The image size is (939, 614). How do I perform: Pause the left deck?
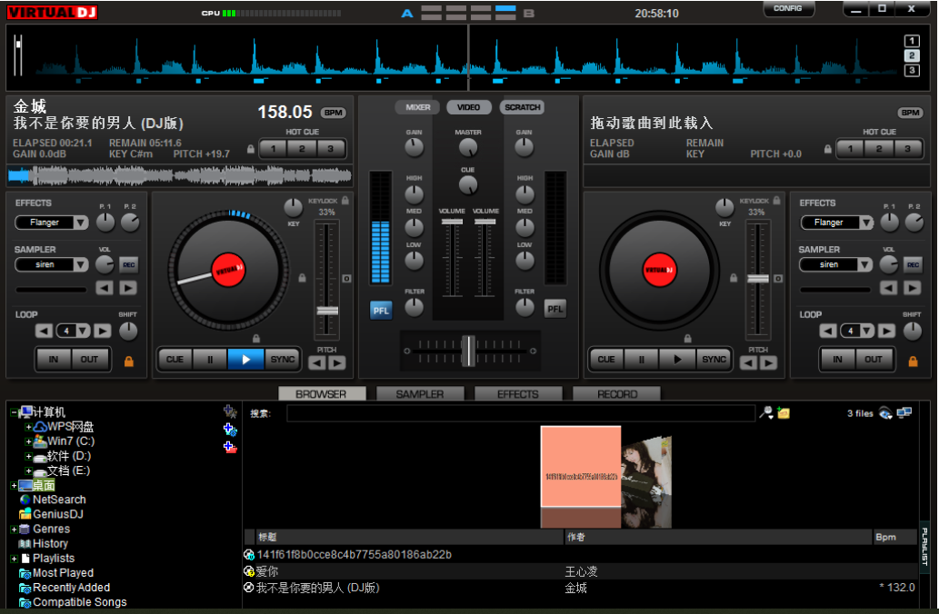(210, 360)
